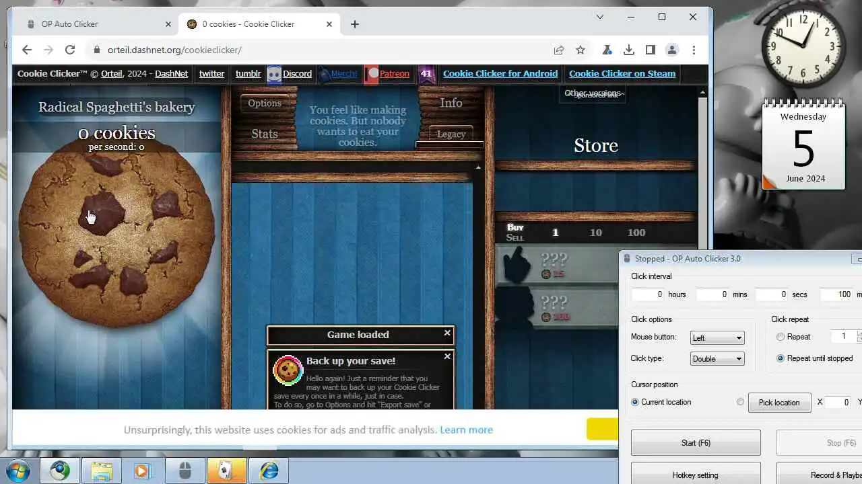This screenshot has width=862, height=484.
Task: Dismiss the Game loaded notification
Action: pyautogui.click(x=447, y=333)
